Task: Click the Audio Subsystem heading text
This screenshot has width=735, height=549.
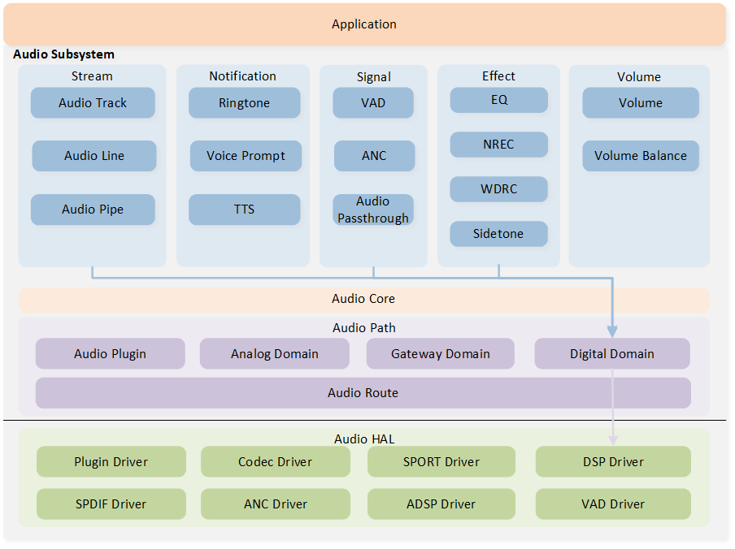Action: coord(63,54)
